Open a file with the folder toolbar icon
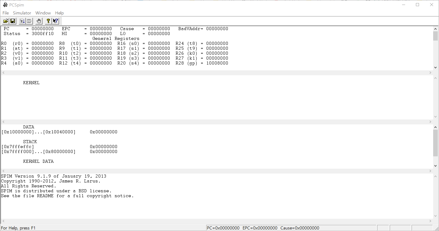This screenshot has height=231, width=439. (x=6, y=21)
